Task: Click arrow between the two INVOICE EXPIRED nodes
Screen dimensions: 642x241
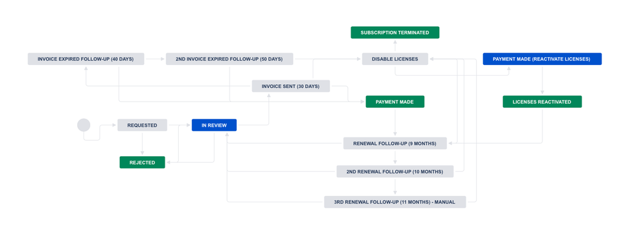Action: coord(155,59)
